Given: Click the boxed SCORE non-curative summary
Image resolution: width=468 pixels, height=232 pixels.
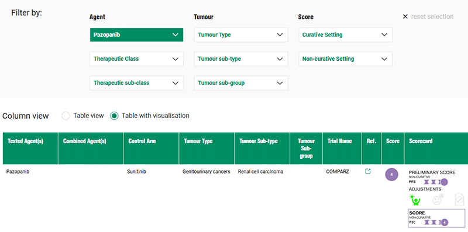Looking at the screenshot, I should (x=436, y=219).
